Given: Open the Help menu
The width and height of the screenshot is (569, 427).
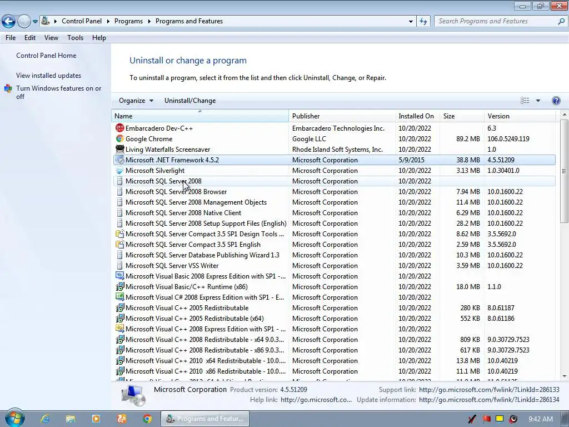Looking at the screenshot, I should point(99,38).
